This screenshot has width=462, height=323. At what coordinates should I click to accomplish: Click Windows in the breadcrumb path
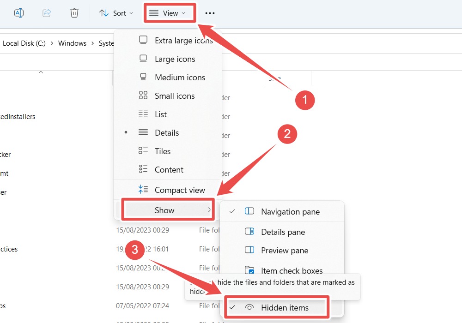72,43
